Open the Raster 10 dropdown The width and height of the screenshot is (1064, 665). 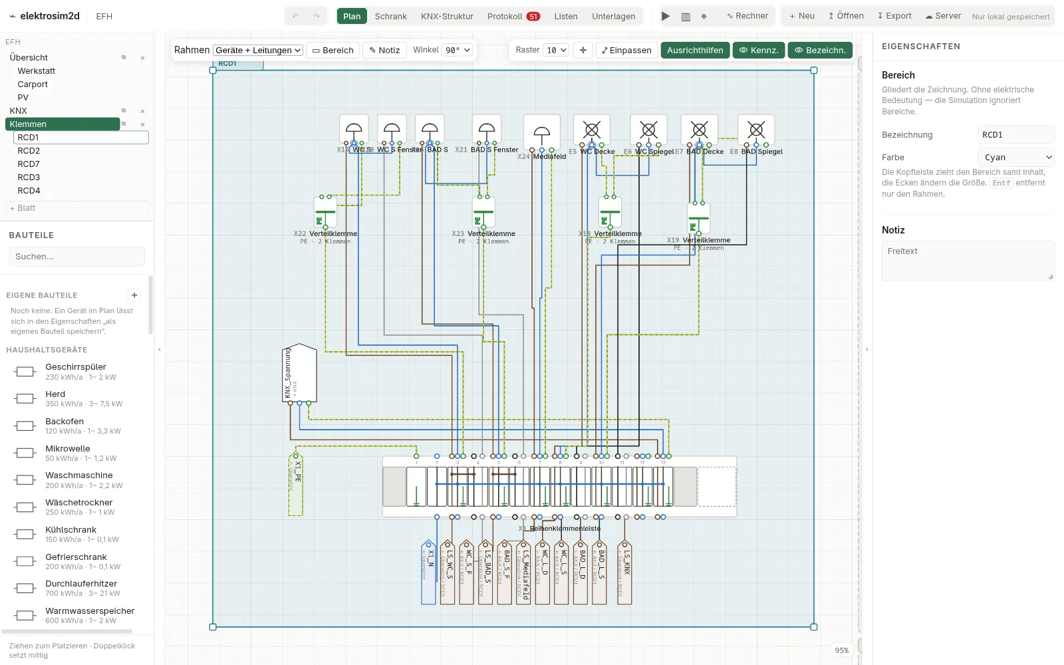[556, 50]
